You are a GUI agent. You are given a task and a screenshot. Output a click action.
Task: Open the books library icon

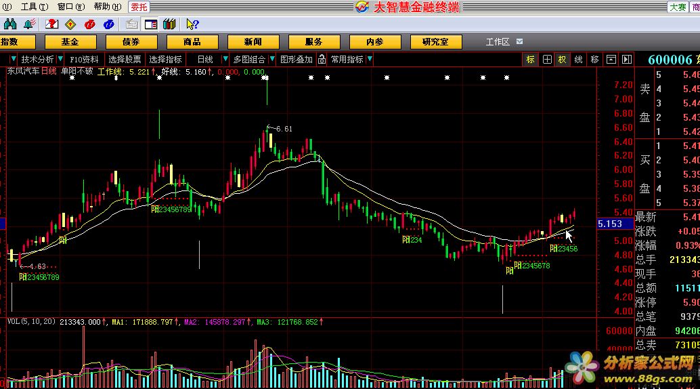pyautogui.click(x=169, y=24)
